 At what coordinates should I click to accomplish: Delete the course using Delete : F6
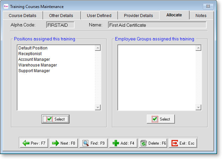[153, 143]
